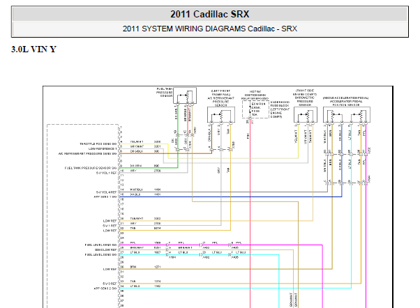The width and height of the screenshot is (420, 308).
Task: Click the Barometric Pressure Sensor symbol box
Action: tap(306, 115)
